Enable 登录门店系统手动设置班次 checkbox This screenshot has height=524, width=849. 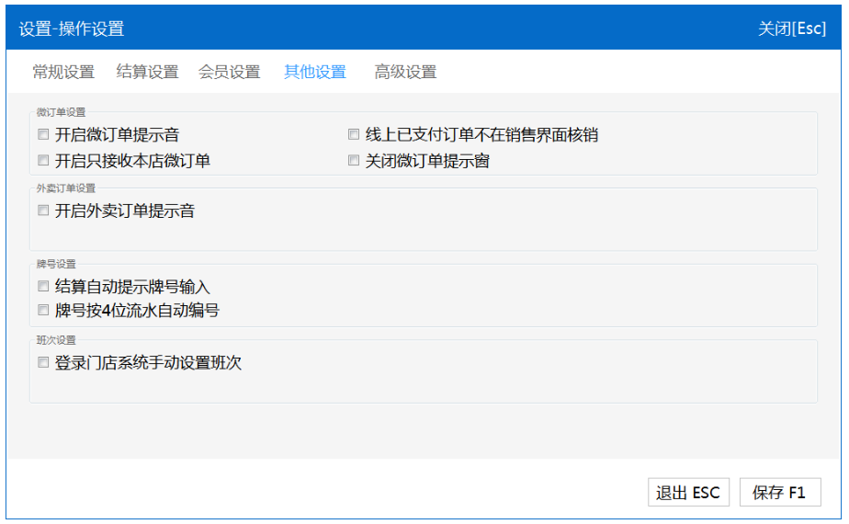point(43,362)
